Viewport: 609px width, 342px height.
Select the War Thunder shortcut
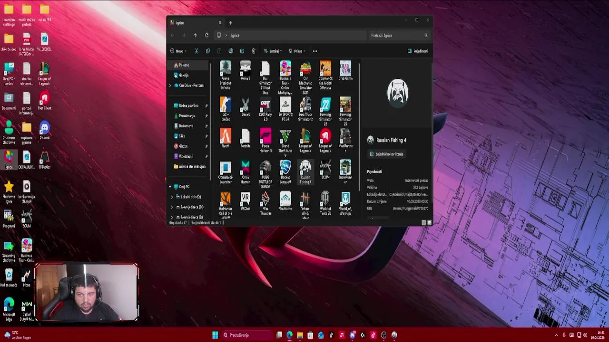[265, 204]
